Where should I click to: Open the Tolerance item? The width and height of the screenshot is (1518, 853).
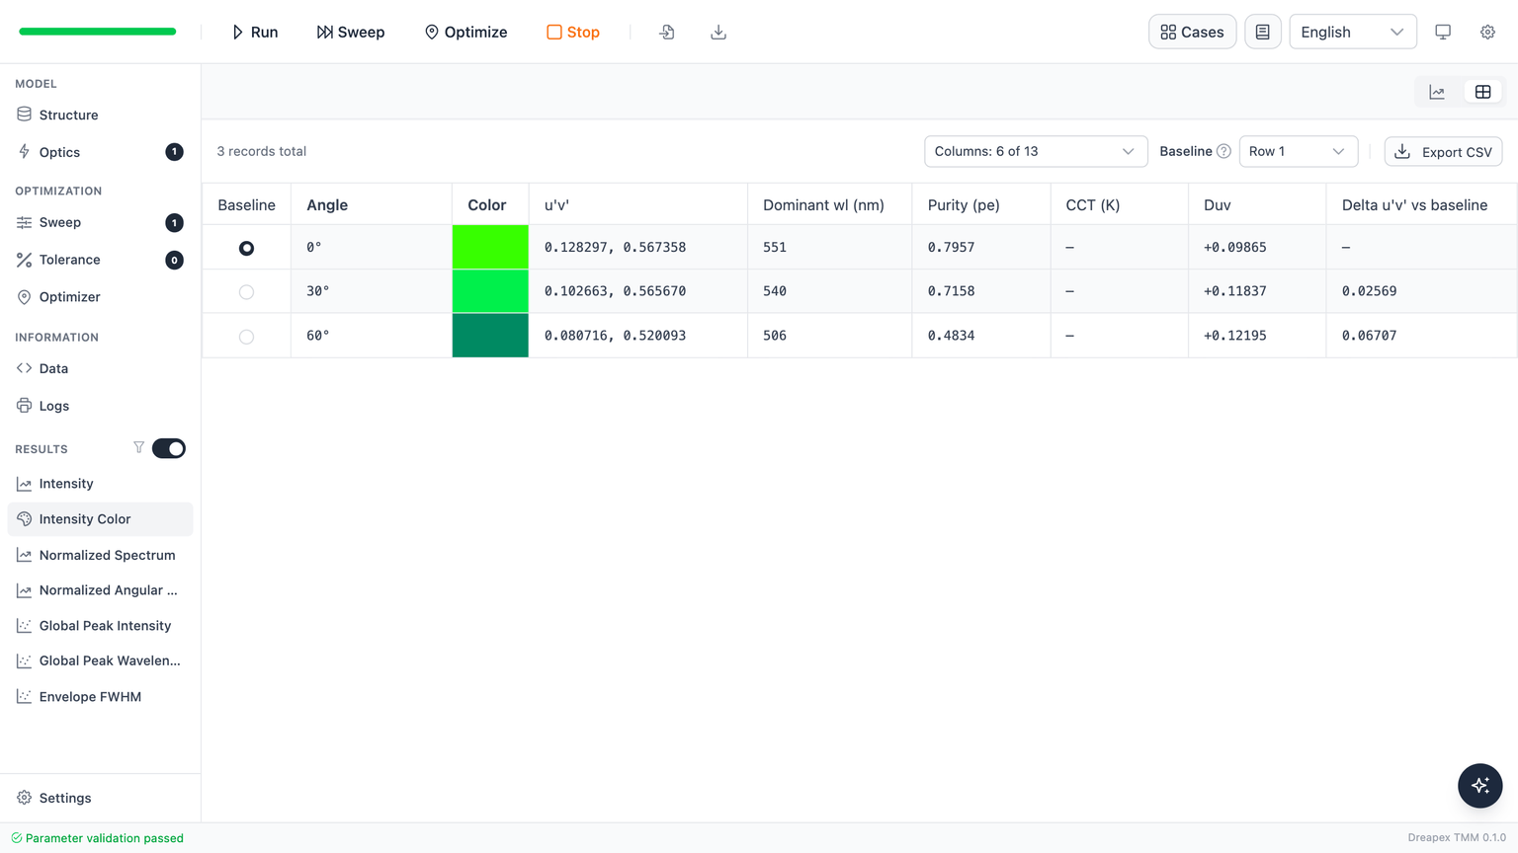(x=100, y=260)
